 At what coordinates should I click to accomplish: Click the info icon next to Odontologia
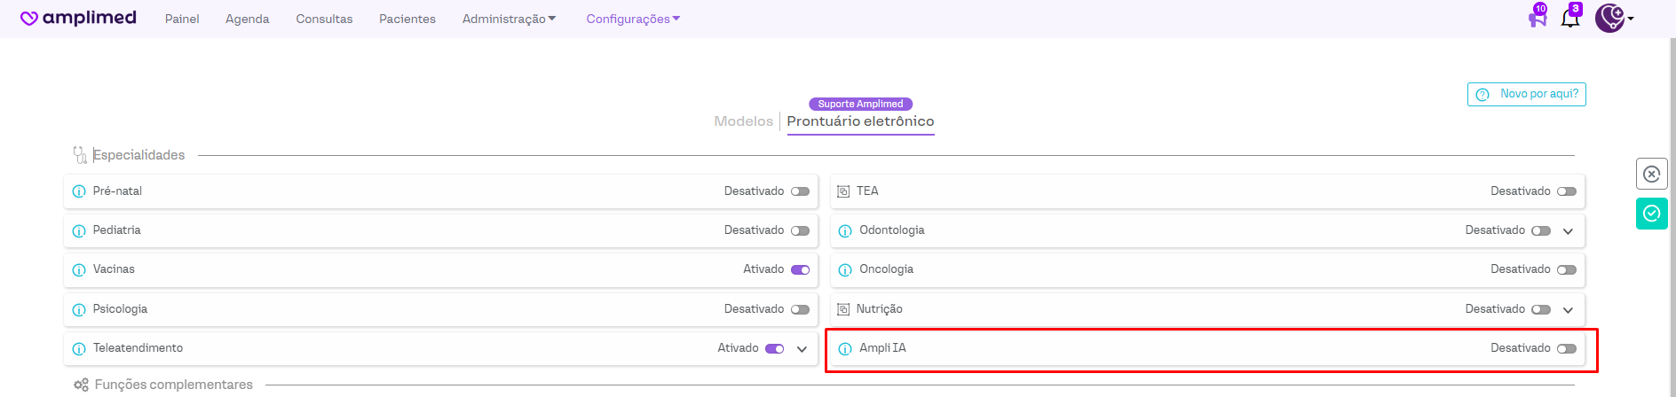pyautogui.click(x=845, y=230)
